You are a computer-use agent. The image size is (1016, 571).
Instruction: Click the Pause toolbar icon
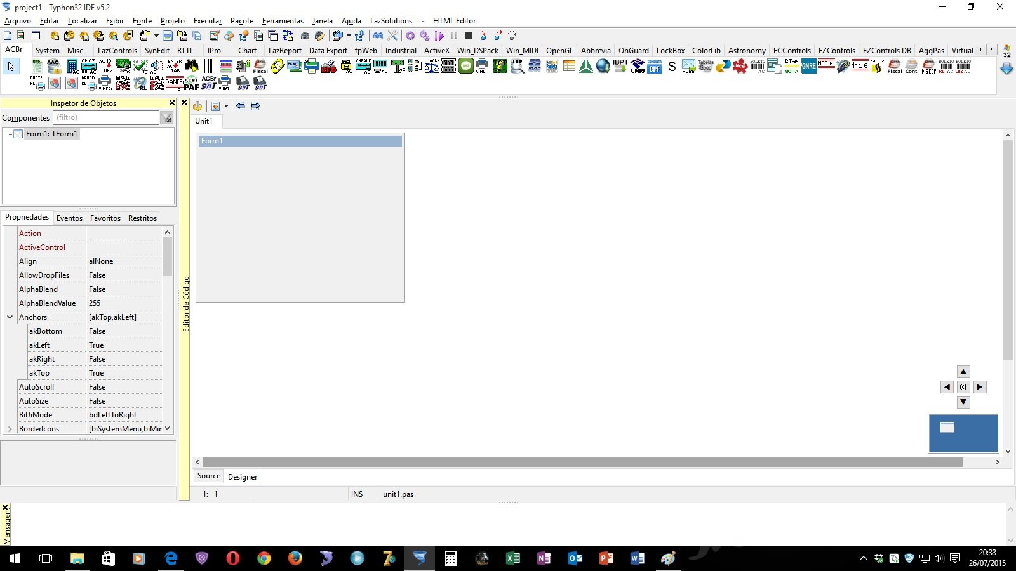click(454, 36)
